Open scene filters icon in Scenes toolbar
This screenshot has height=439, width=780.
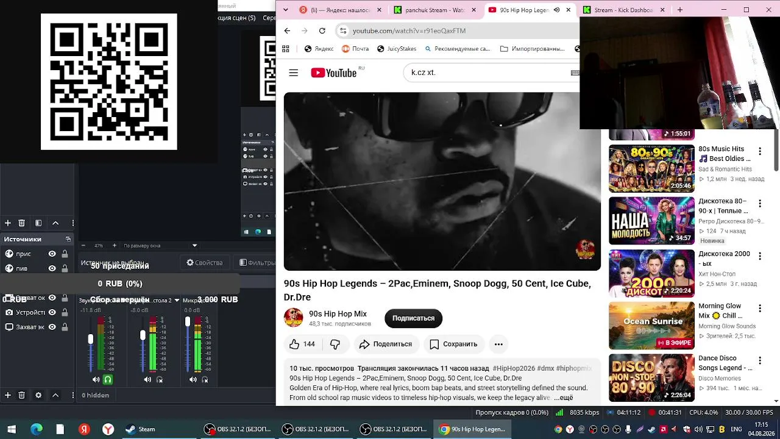(x=38, y=223)
